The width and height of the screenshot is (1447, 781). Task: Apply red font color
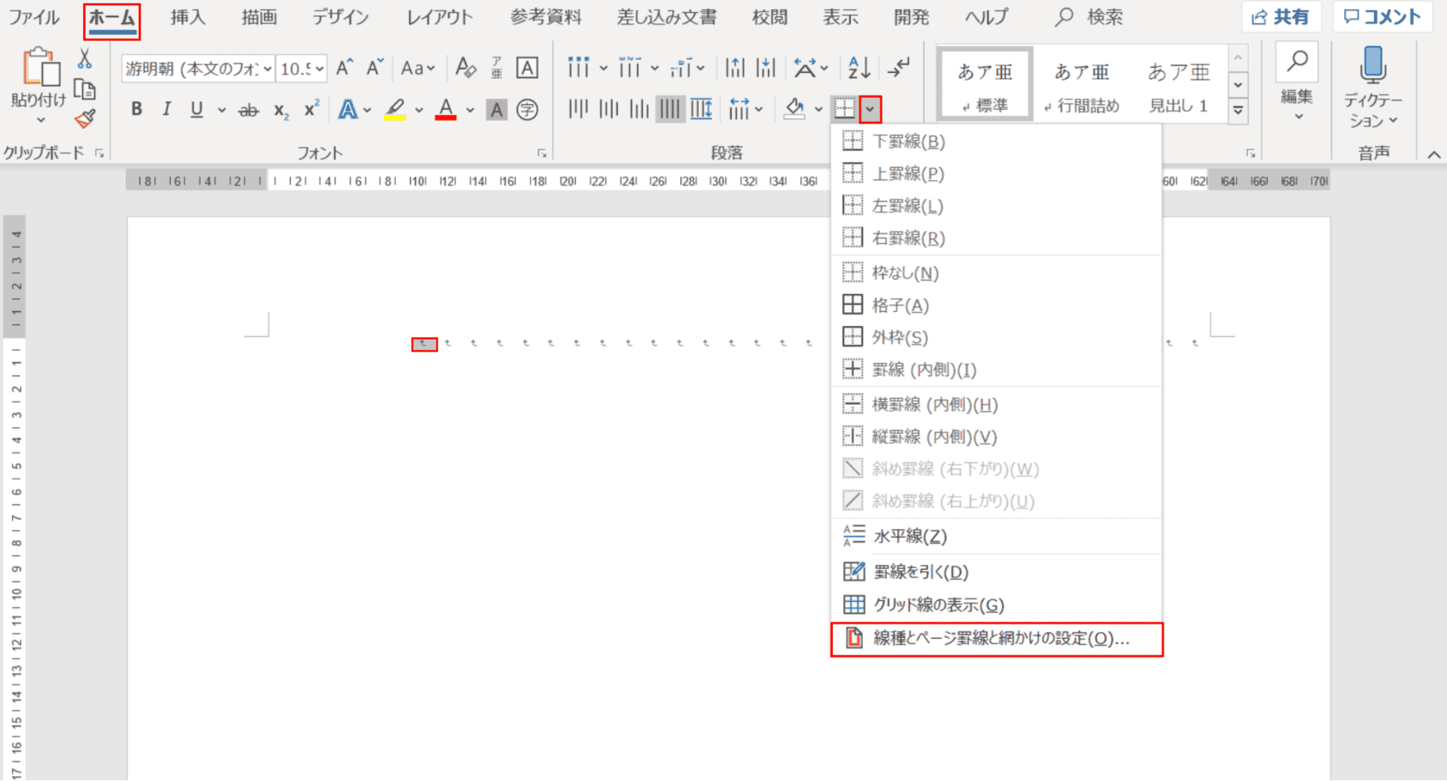(x=446, y=110)
